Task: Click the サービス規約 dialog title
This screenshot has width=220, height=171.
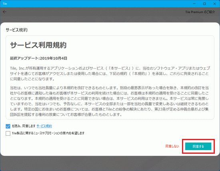Action: 16,30
